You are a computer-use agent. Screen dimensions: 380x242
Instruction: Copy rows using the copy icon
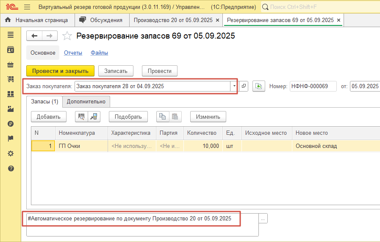(x=163, y=116)
